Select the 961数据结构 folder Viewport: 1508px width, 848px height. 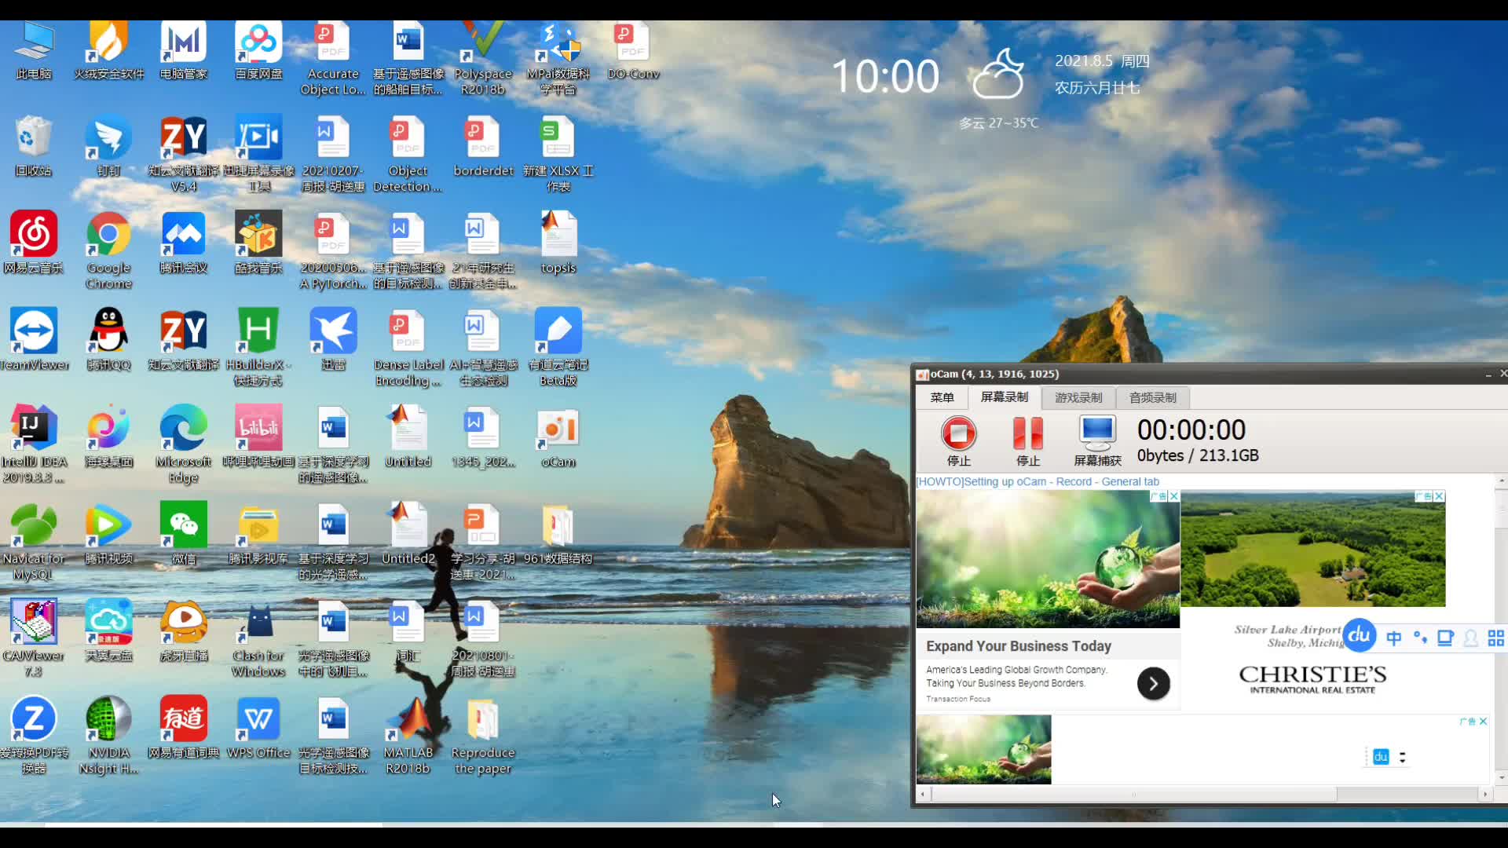[x=558, y=534]
